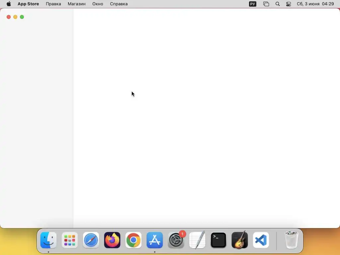Open the Правка menu
Viewport: 340px width, 255px height.
click(53, 4)
